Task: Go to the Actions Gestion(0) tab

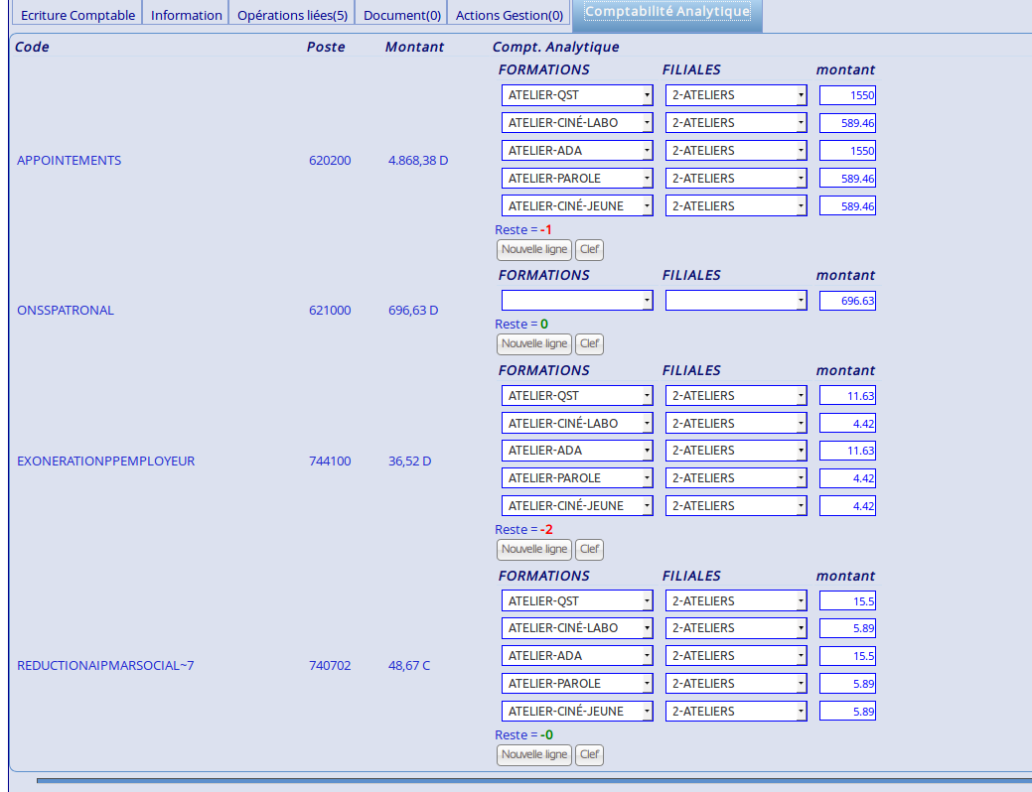Action: [x=509, y=15]
